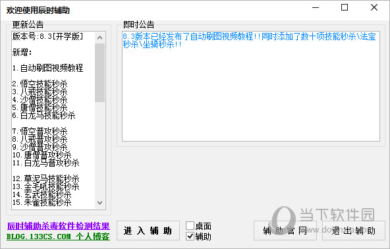Enable the 桌面 checkbox
The image size is (390, 249).
pyautogui.click(x=190, y=226)
